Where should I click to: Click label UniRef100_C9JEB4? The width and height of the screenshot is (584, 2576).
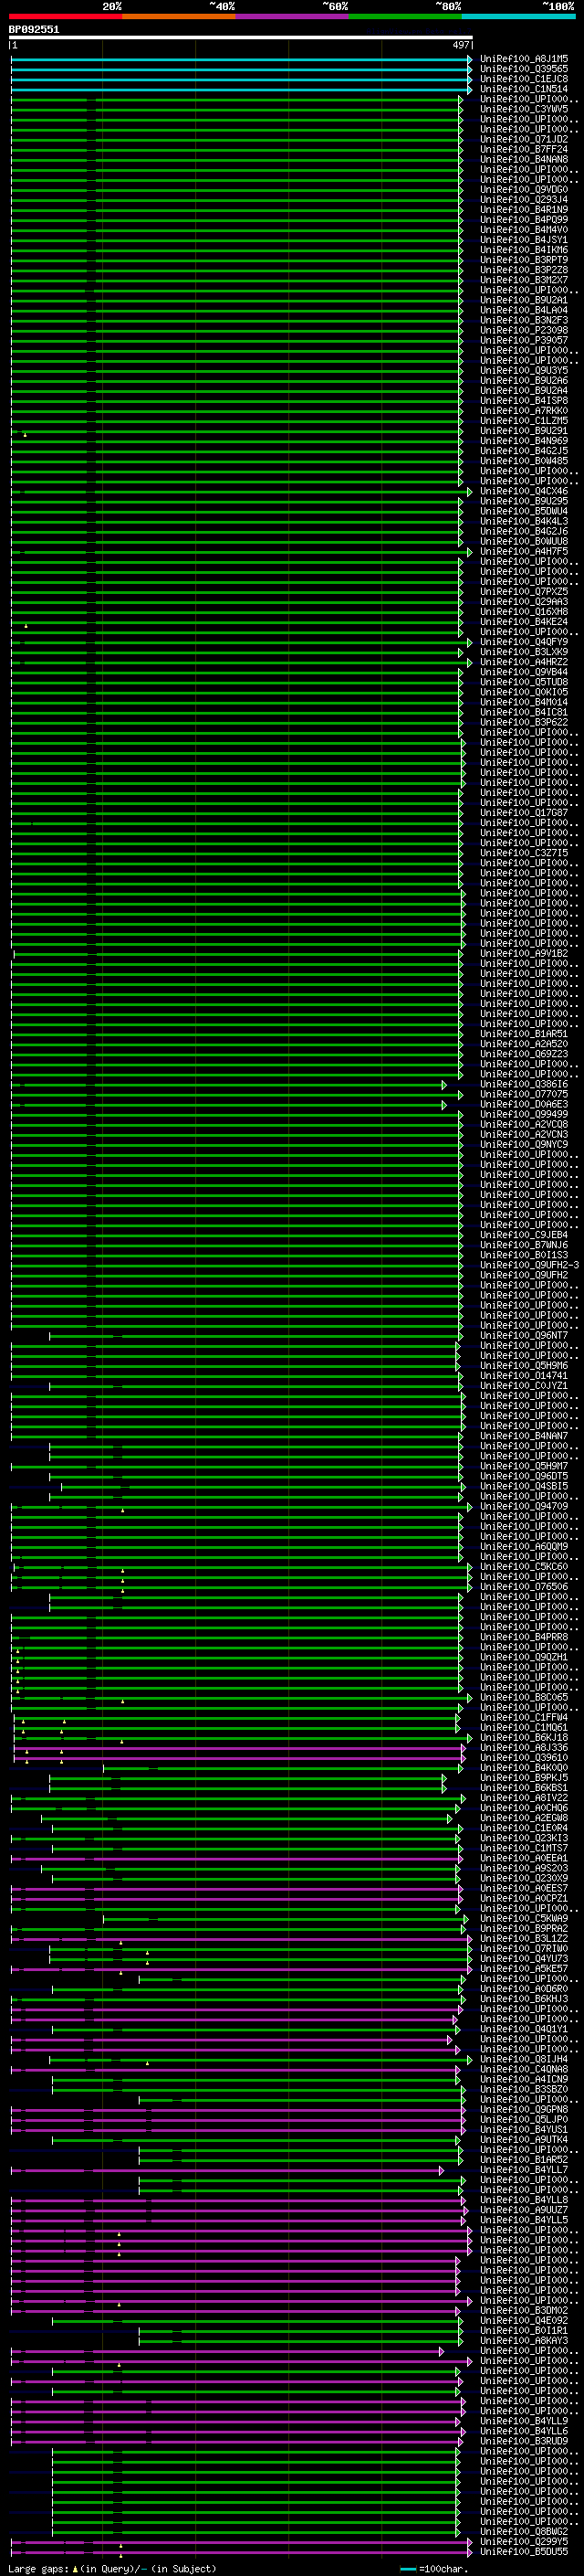tap(524, 1235)
